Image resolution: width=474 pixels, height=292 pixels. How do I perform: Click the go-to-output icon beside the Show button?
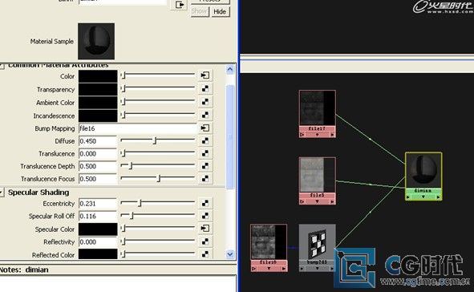click(x=180, y=5)
